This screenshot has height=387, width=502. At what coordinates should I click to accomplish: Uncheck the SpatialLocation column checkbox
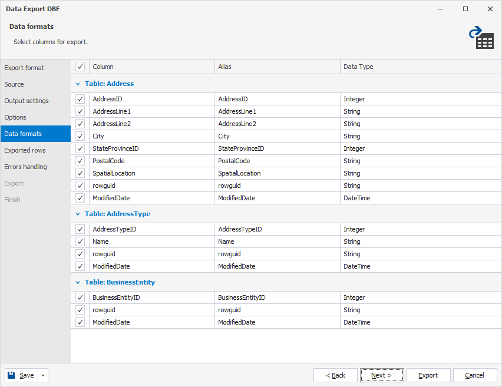pos(80,173)
